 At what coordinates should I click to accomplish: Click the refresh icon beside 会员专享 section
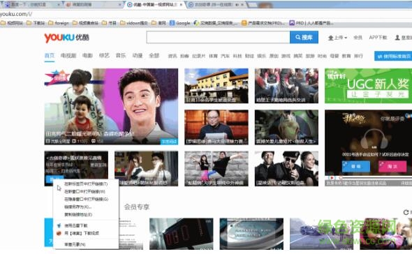click(406, 212)
